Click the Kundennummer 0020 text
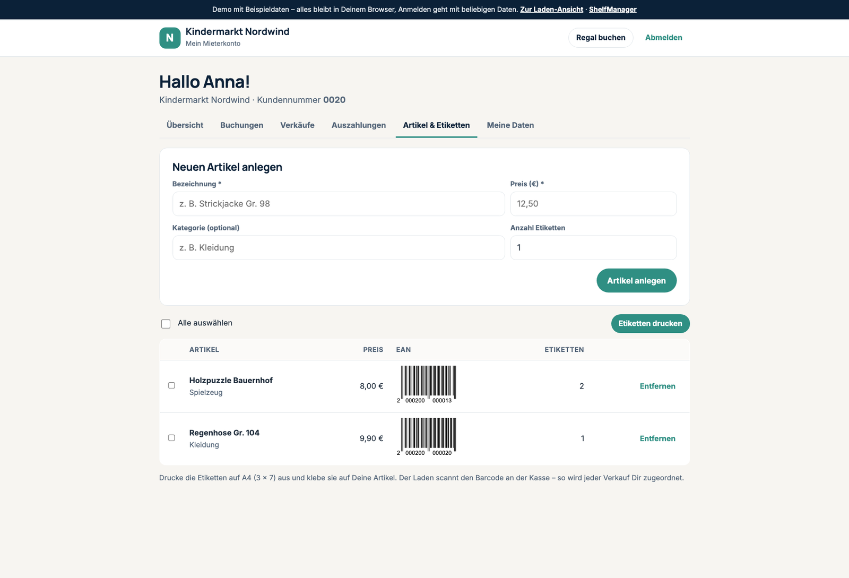Screen dimensions: 849x578 (x=301, y=100)
